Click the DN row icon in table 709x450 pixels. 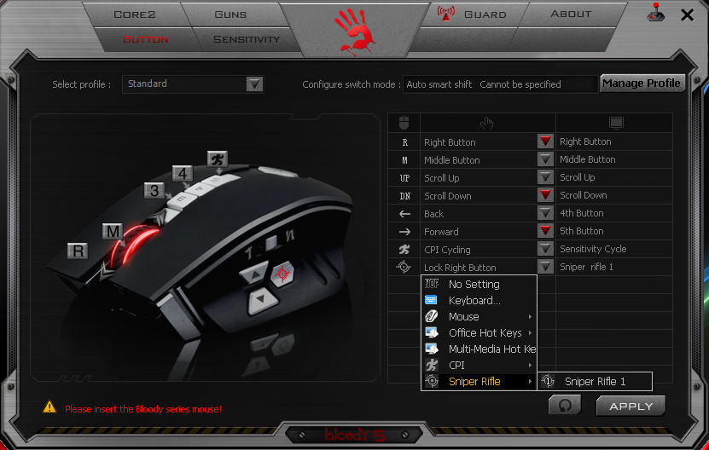[404, 196]
